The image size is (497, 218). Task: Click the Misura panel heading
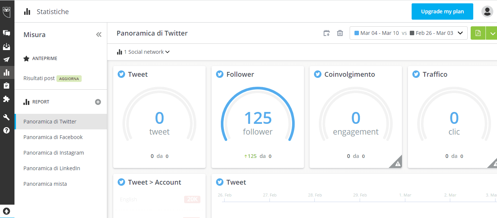(x=35, y=35)
